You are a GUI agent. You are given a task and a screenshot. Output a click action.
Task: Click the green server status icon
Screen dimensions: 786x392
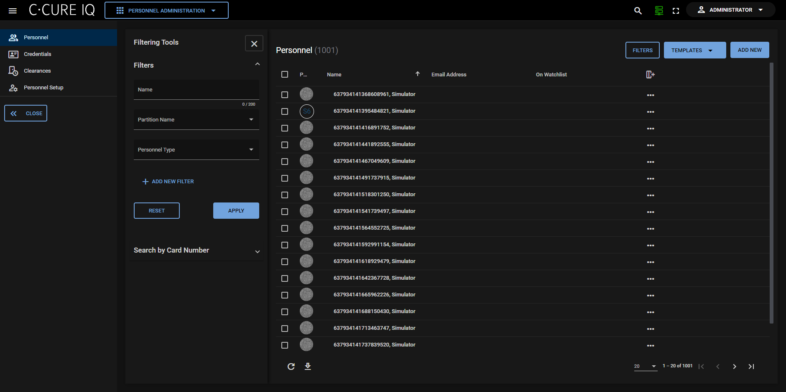pyautogui.click(x=658, y=10)
